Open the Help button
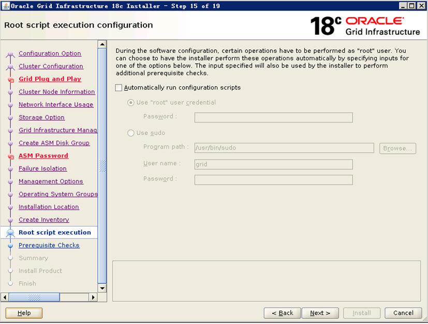The width and height of the screenshot is (428, 324). (24, 313)
